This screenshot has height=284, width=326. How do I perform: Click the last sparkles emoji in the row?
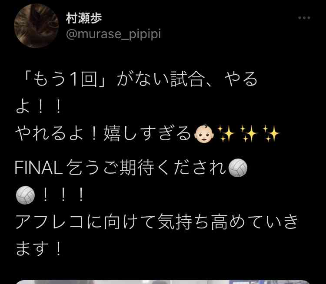coord(272,134)
